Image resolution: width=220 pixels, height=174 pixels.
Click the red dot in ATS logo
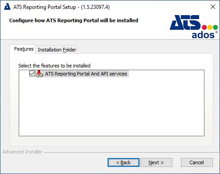pos(204,27)
